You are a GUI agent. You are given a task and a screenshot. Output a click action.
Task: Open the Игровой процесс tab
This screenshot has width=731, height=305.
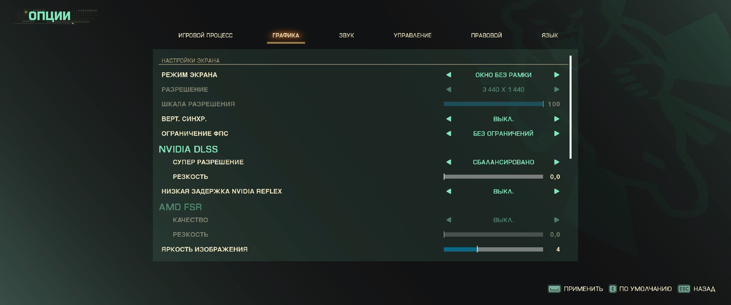coord(205,35)
